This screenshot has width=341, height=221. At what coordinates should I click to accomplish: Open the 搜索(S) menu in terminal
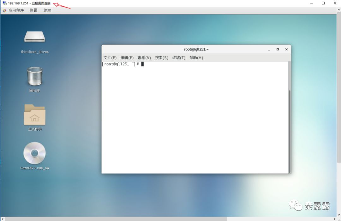(161, 58)
